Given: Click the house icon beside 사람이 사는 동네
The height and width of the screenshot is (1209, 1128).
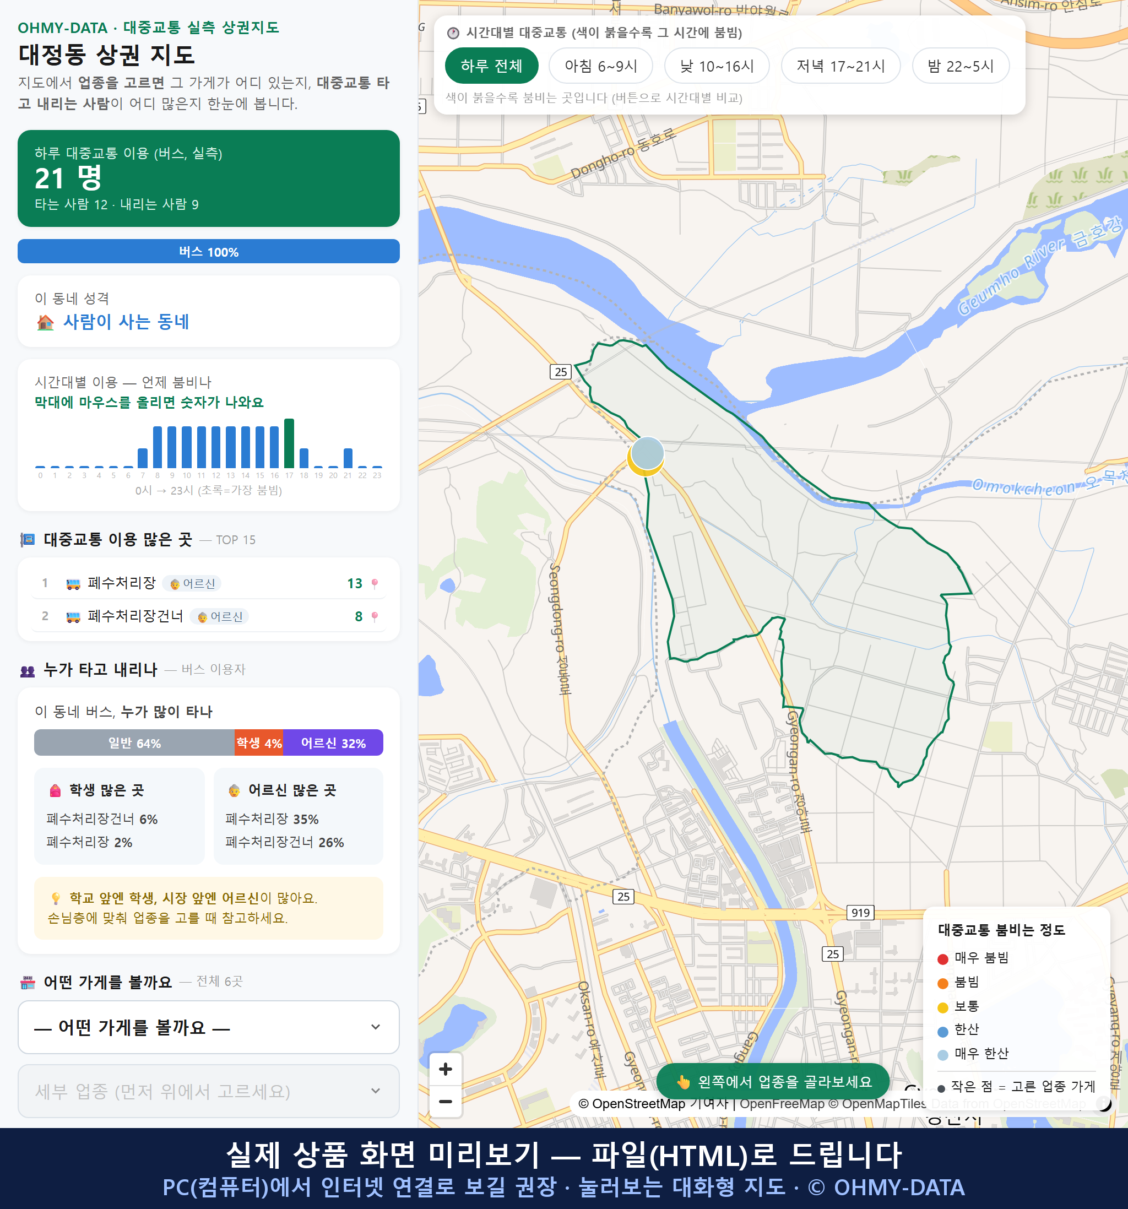Looking at the screenshot, I should point(45,322).
